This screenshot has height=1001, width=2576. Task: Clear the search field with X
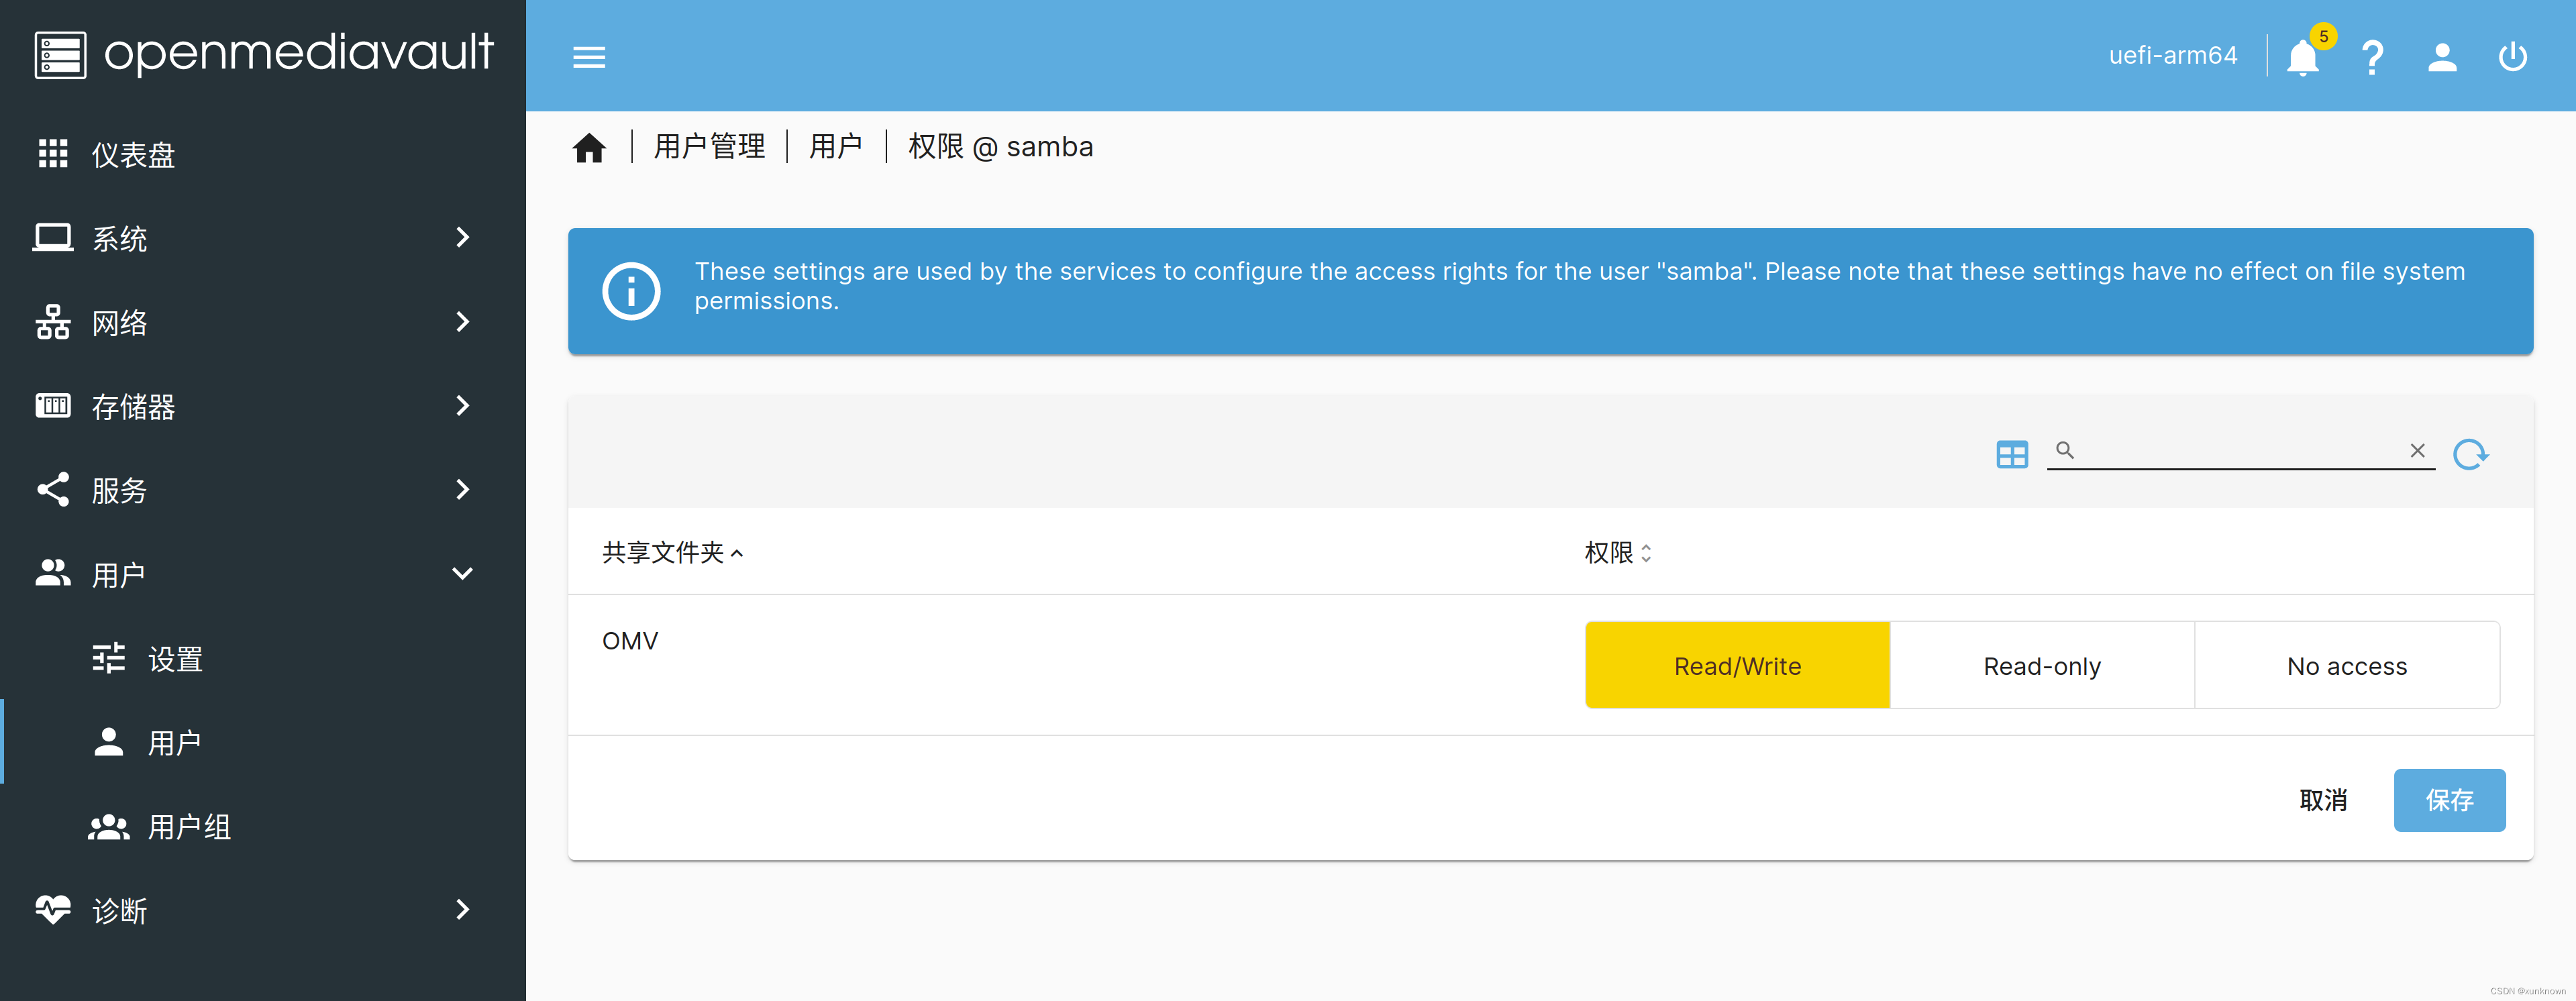pos(2417,451)
